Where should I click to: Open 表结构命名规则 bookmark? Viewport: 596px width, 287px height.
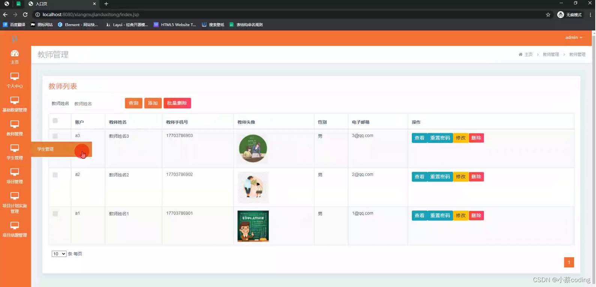click(246, 25)
